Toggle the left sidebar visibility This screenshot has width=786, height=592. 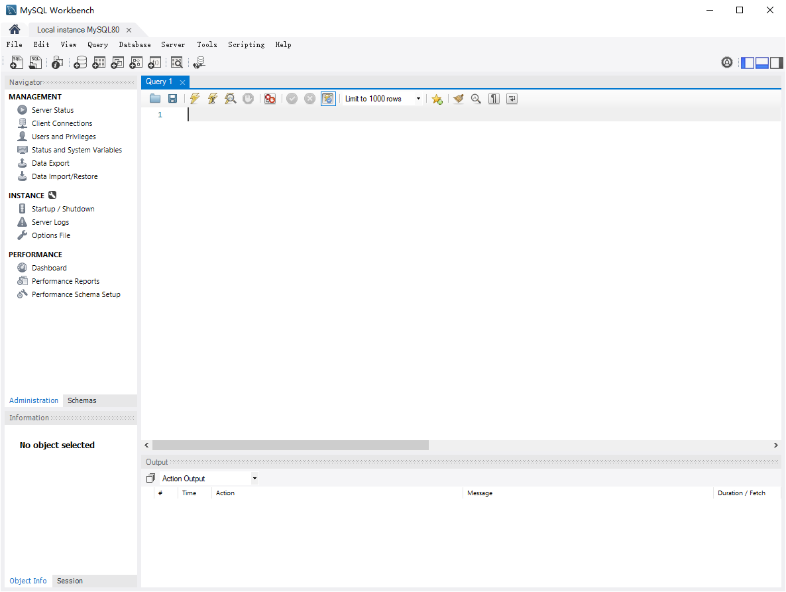(748, 63)
